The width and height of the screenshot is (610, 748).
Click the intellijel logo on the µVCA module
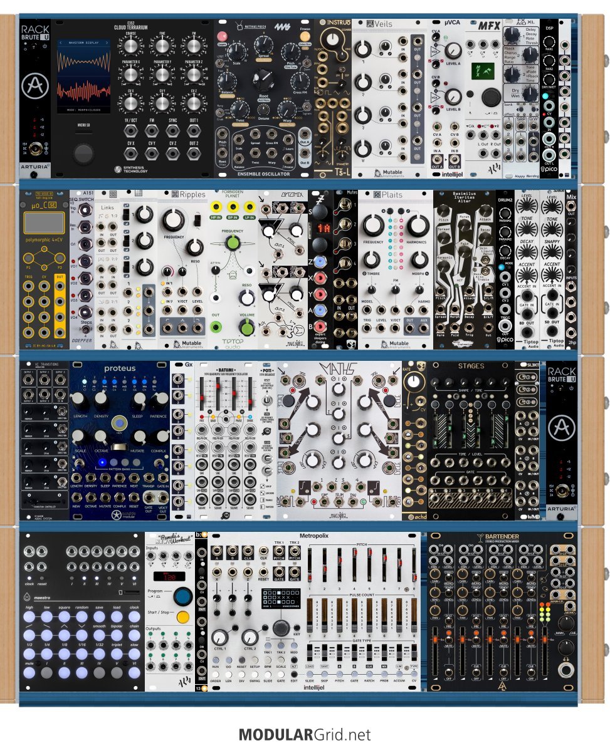[x=451, y=174]
